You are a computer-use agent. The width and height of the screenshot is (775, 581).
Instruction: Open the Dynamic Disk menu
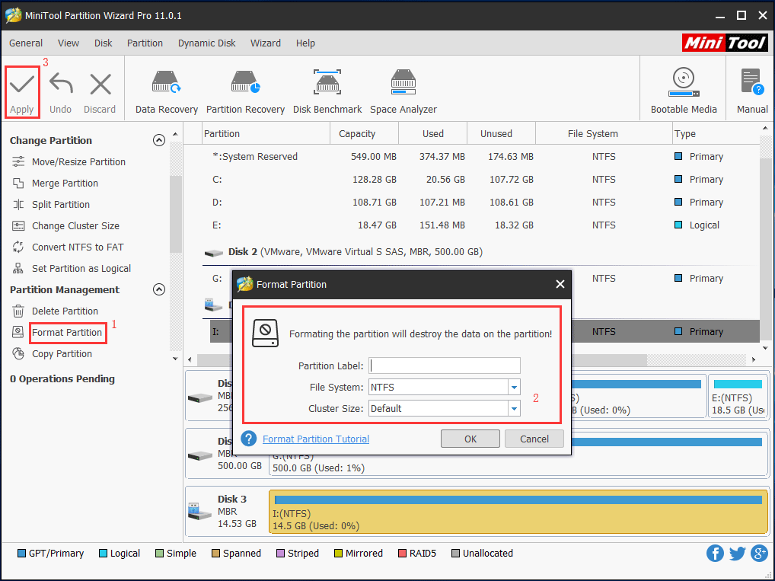tap(206, 43)
